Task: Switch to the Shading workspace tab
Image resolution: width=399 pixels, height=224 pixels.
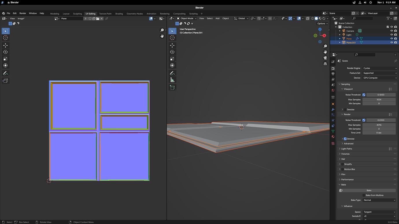Action: tap(119, 14)
